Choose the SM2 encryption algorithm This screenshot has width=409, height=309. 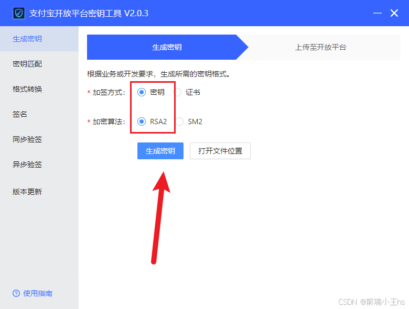[x=179, y=122]
